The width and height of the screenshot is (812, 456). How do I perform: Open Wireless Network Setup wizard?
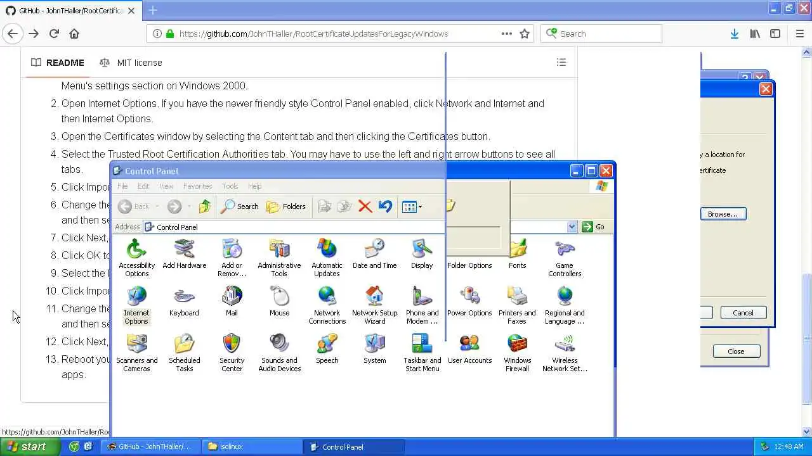[x=565, y=353]
